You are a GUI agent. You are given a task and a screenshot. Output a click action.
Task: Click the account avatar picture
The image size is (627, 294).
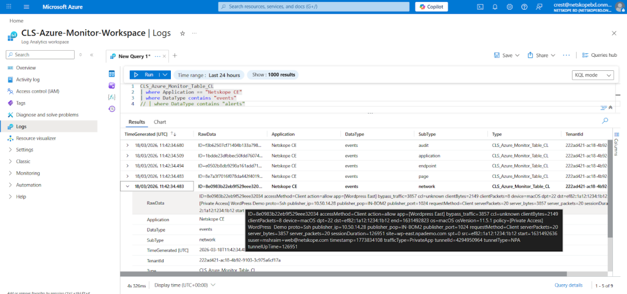pyautogui.click(x=620, y=7)
